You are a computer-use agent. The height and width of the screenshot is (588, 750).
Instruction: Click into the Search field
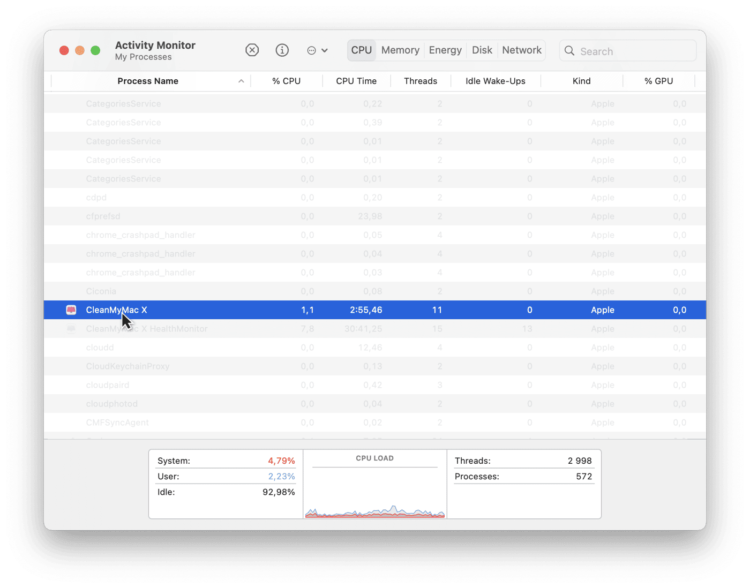pos(628,51)
